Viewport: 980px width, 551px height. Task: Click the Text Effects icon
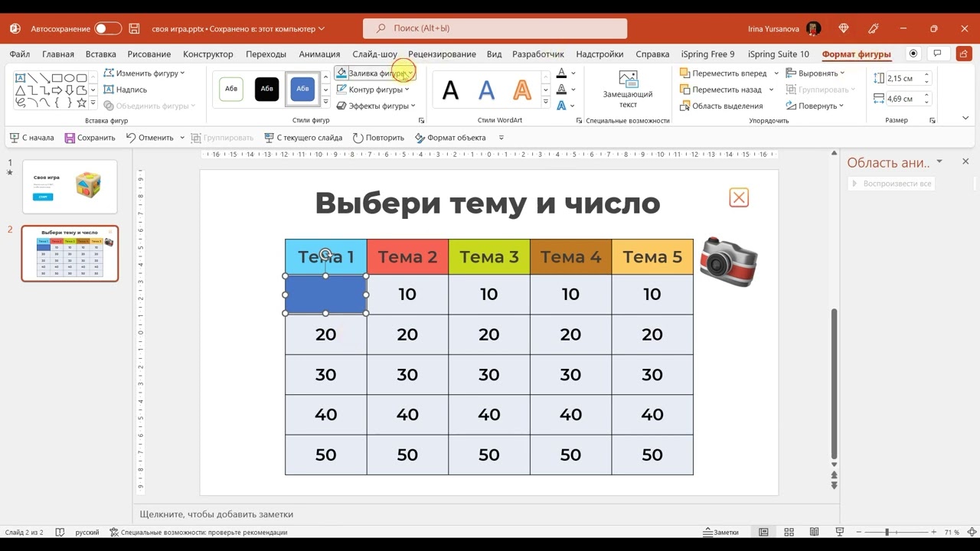pos(562,106)
